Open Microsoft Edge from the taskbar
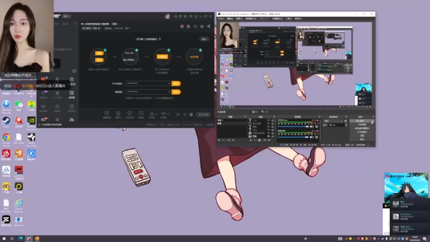The width and height of the screenshot is (430, 242). point(20,238)
